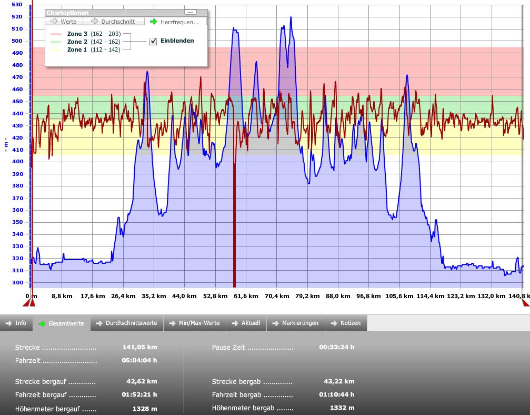Click the Zone 3 red color swatch

tap(56, 34)
